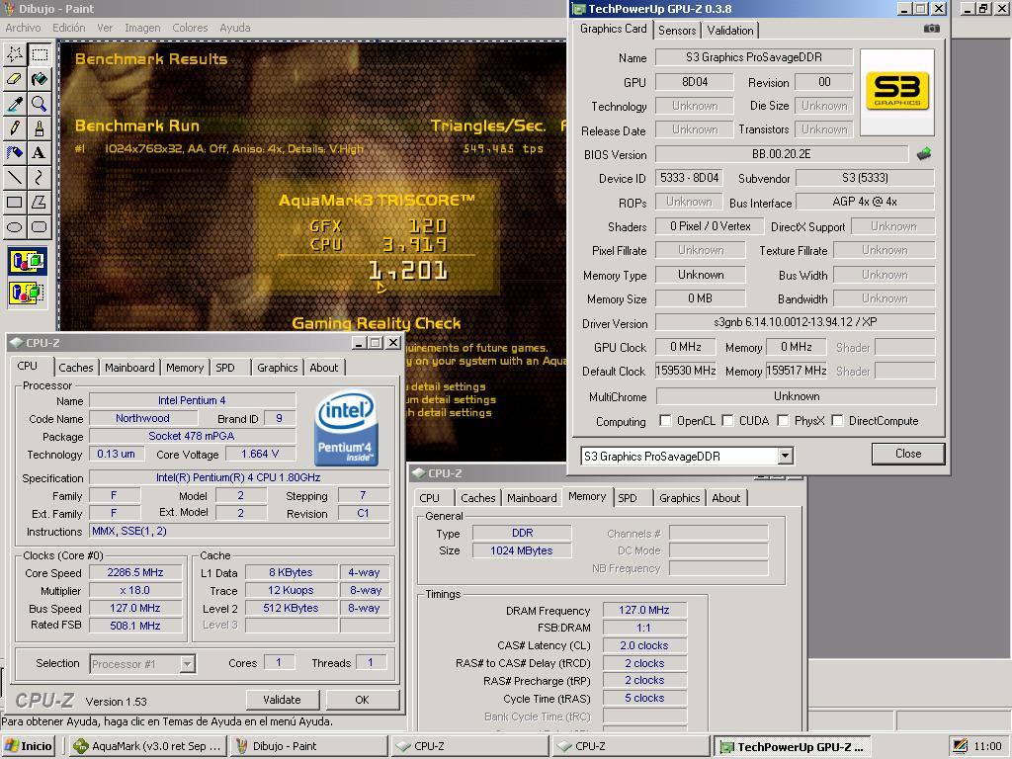Pick the Eraser tool in Paint

click(15, 79)
